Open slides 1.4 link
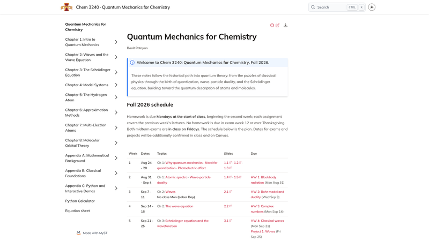 coord(227,177)
